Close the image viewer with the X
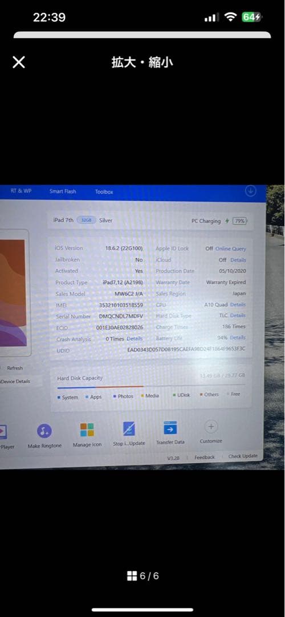 pos(19,62)
